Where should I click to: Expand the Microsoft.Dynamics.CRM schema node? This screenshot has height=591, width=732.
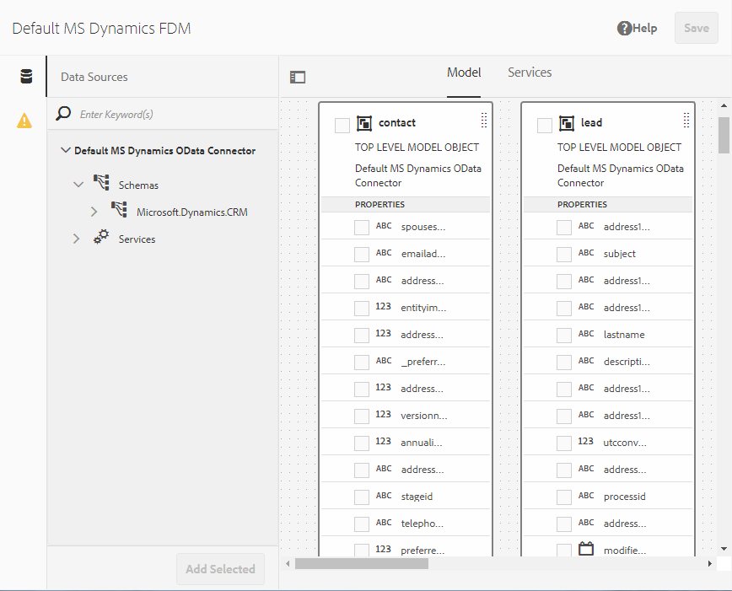(x=94, y=212)
